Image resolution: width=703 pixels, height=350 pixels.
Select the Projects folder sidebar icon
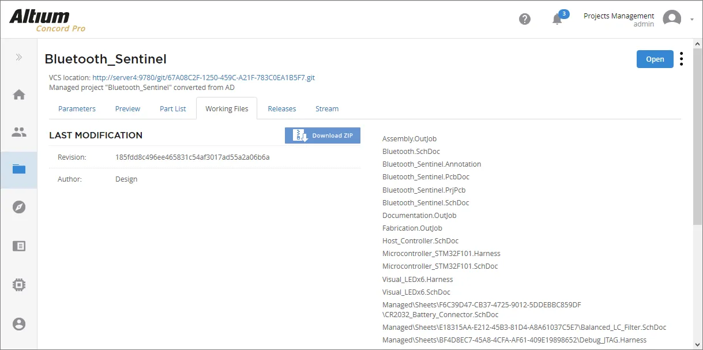coord(19,170)
